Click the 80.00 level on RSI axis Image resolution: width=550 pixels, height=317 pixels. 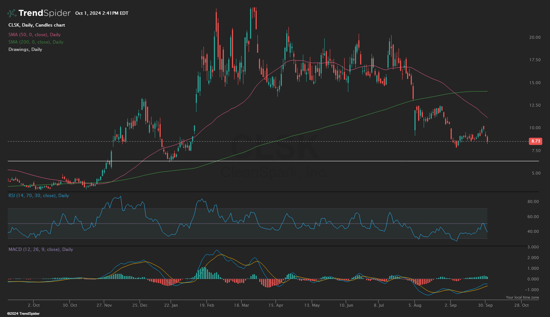[x=533, y=202]
